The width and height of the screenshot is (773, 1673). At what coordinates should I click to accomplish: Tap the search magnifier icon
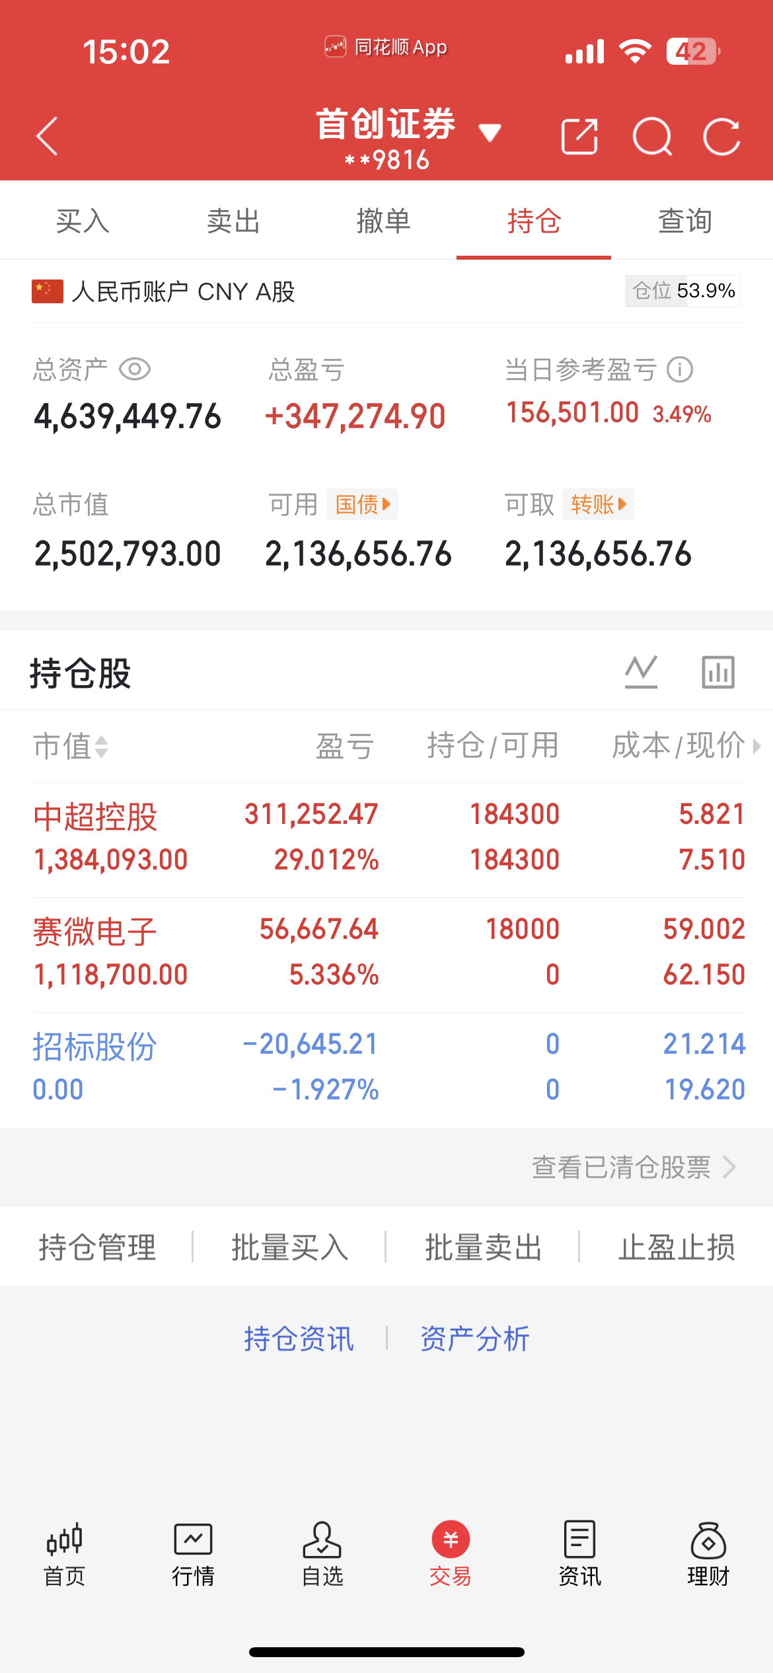[x=652, y=137]
